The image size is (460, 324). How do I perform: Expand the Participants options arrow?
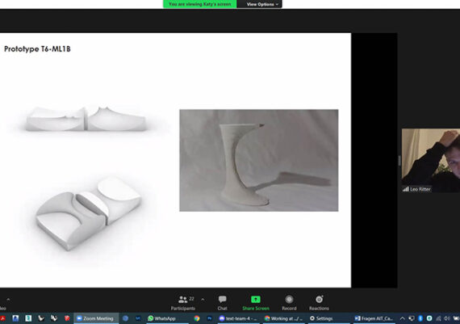point(203,300)
